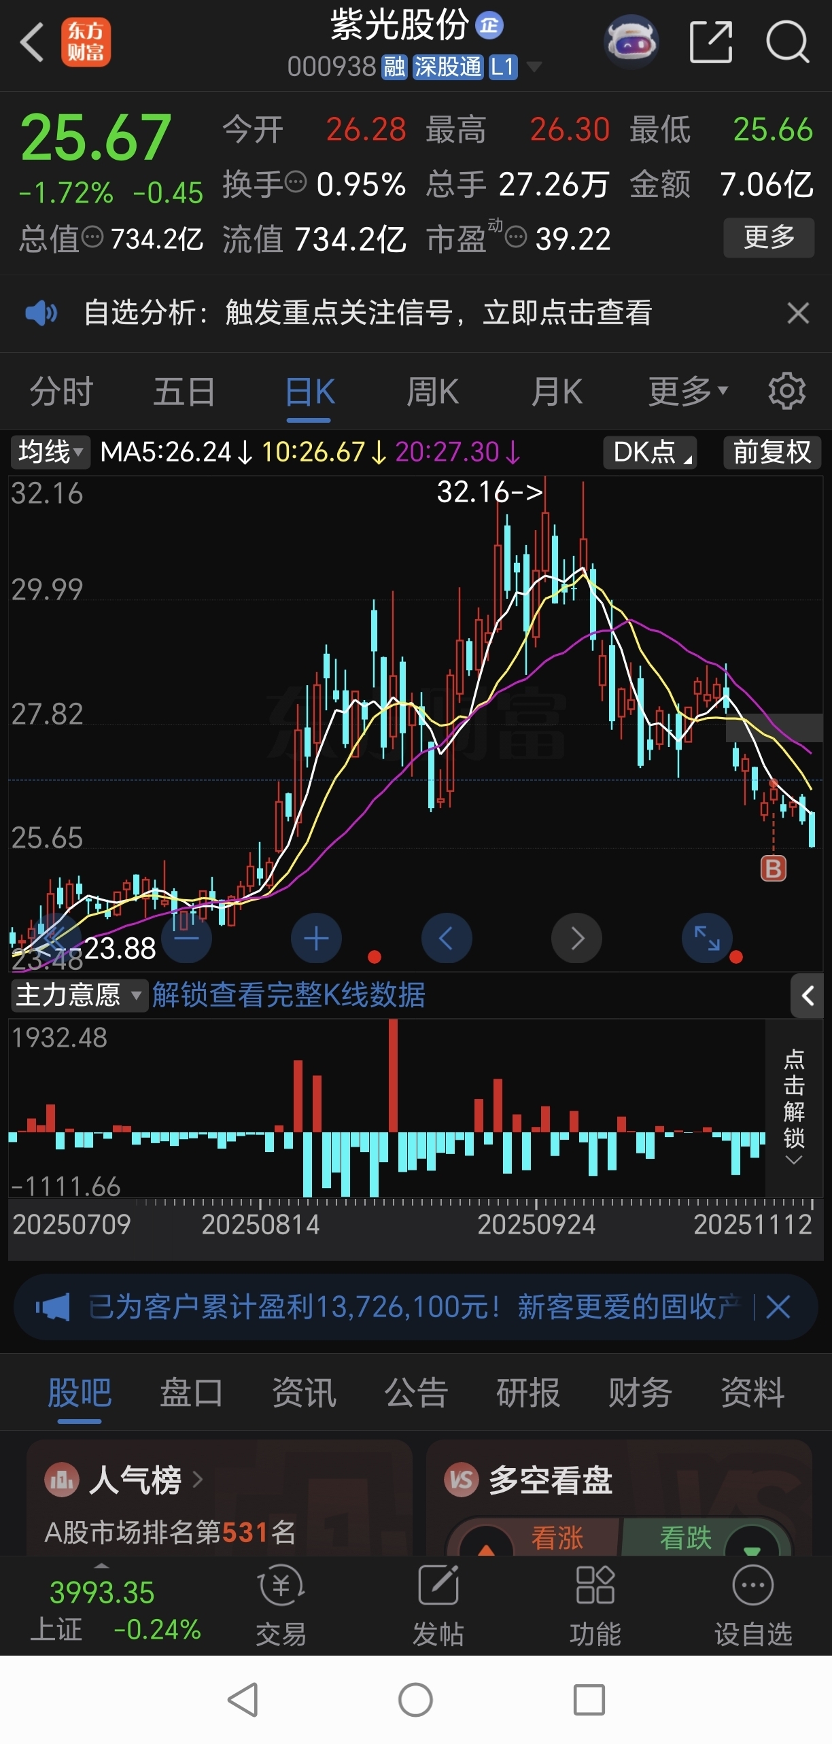Open the profit promotion banner
The width and height of the screenshot is (832, 1744).
(415, 1306)
